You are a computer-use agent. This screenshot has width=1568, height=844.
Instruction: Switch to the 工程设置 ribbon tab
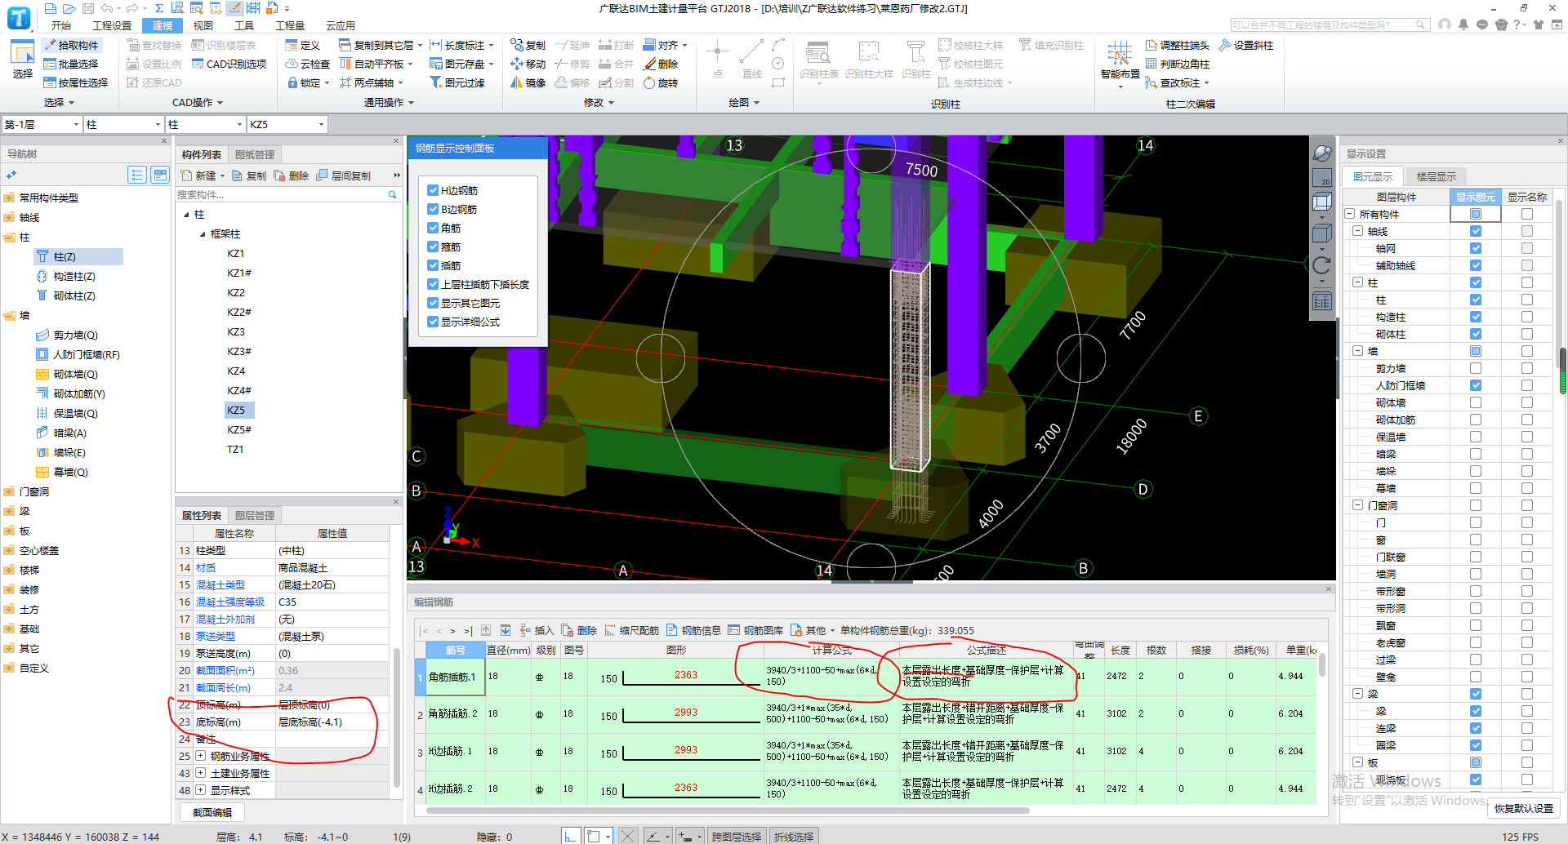[112, 25]
